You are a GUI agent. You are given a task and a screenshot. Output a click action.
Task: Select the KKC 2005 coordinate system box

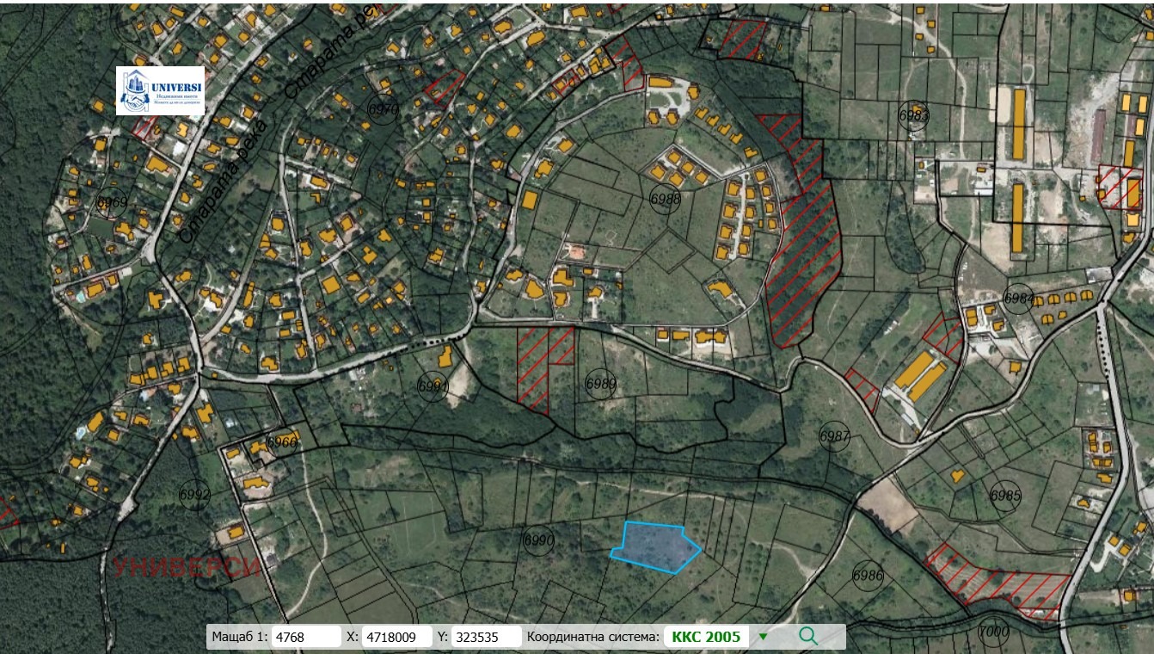[706, 637]
